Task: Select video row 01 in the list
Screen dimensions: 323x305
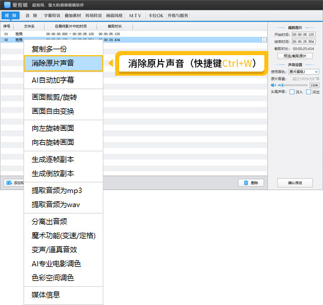Action: (x=133, y=34)
